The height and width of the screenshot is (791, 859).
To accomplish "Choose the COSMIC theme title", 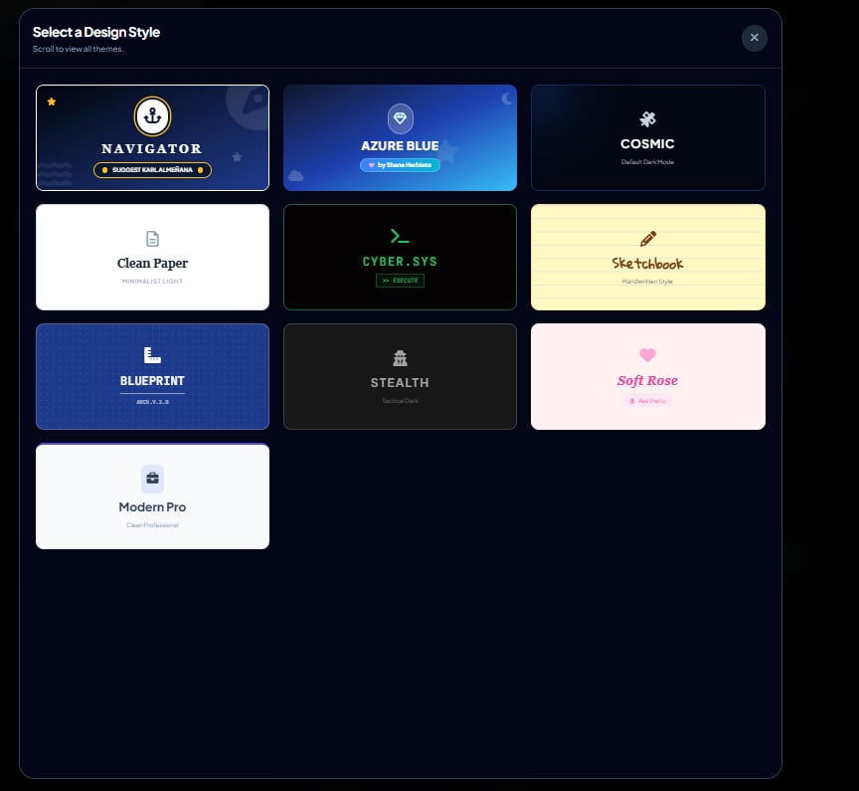I will (x=647, y=143).
